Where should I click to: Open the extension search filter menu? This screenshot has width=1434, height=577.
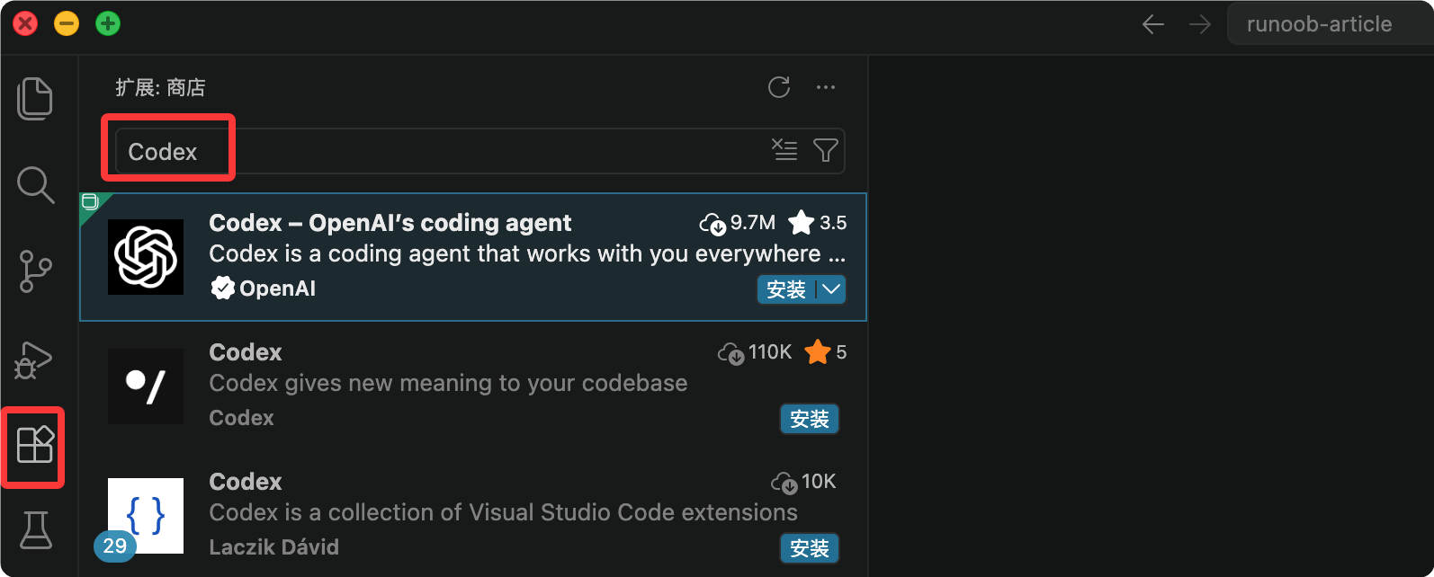click(x=825, y=150)
